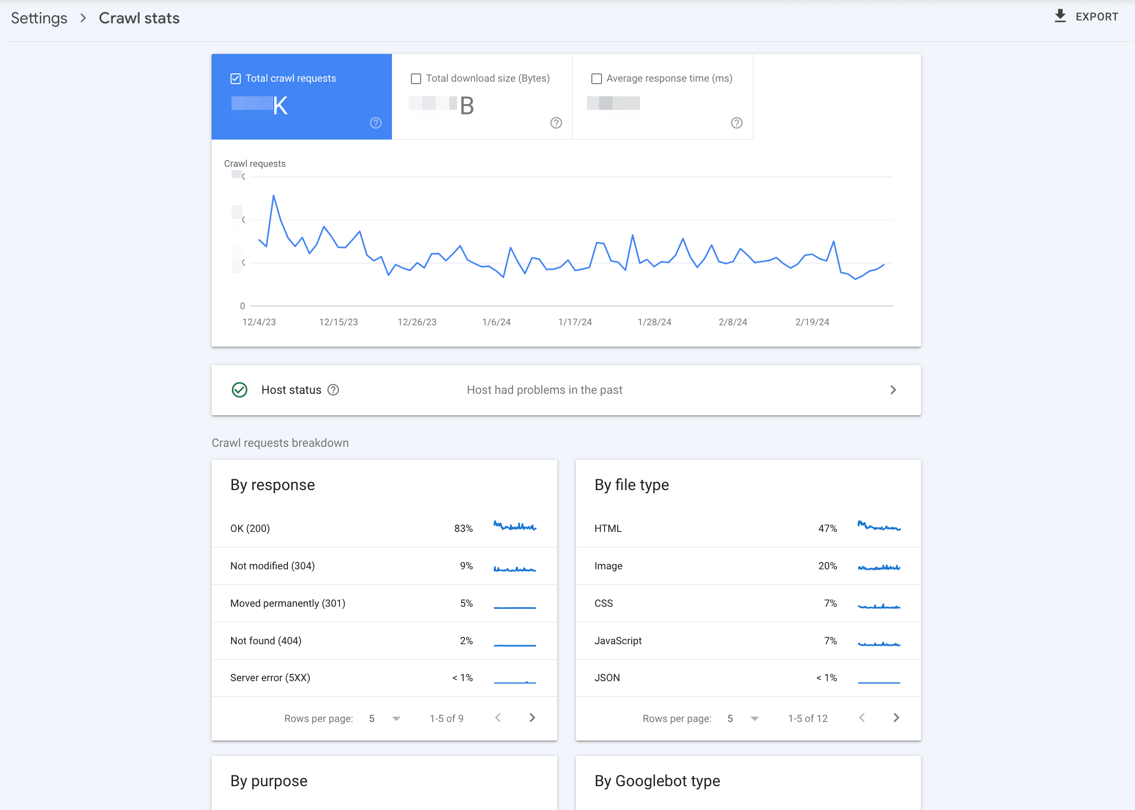The height and width of the screenshot is (810, 1135).
Task: Open the Moved permanently (301) row
Action: click(384, 603)
